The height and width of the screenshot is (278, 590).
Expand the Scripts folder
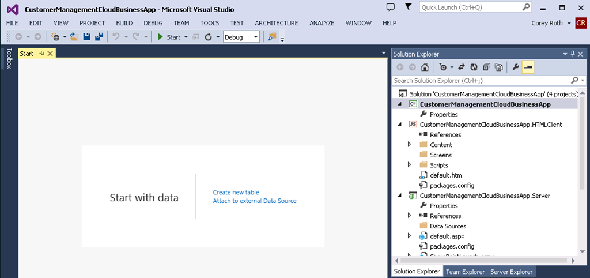point(410,164)
